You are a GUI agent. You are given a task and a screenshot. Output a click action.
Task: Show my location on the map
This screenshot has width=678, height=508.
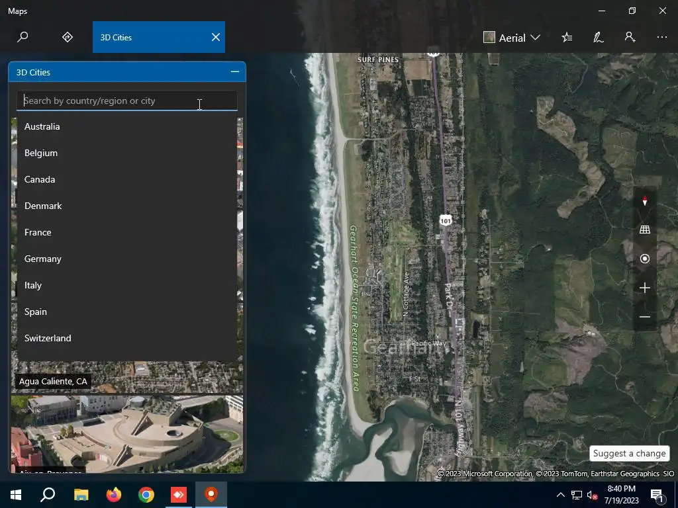point(645,259)
